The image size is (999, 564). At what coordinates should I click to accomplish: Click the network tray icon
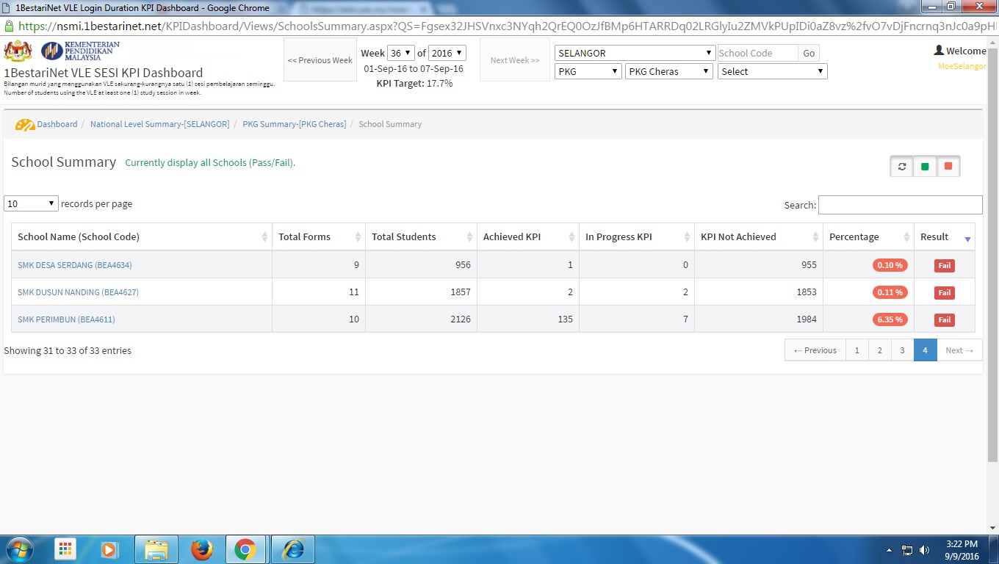(907, 550)
